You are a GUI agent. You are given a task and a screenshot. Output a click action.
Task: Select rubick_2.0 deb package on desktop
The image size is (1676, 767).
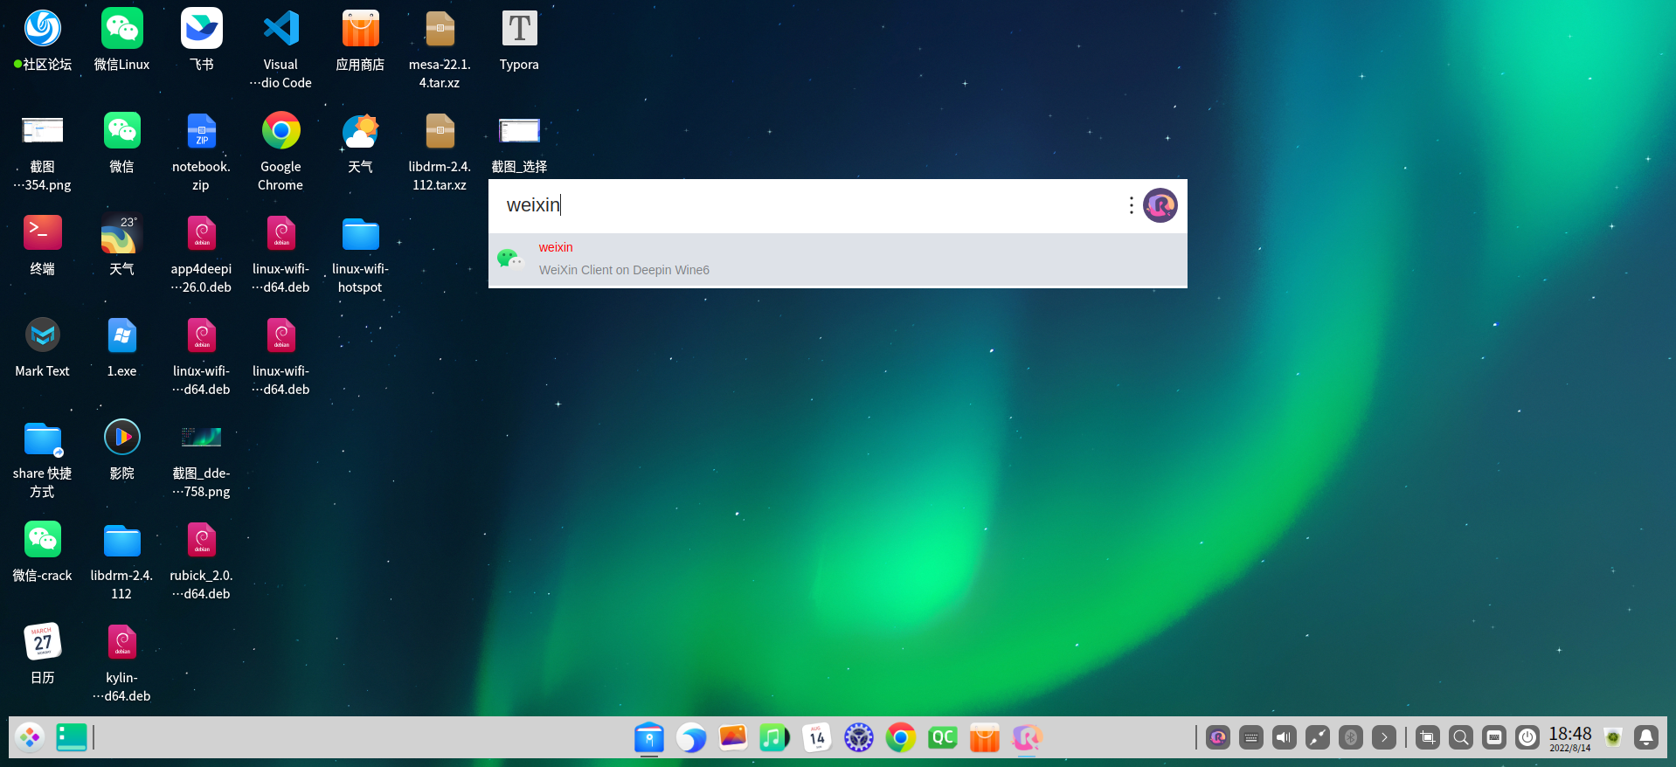201,560
